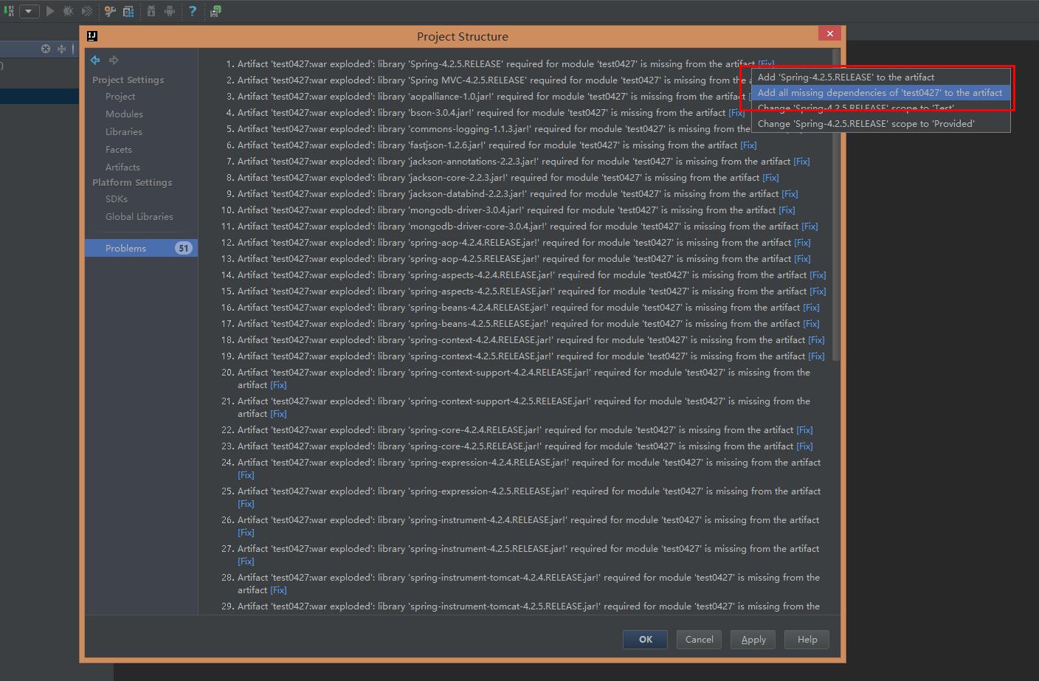Image resolution: width=1039 pixels, height=681 pixels.
Task: Select the Problems entry in sidebar
Action: [141, 249]
